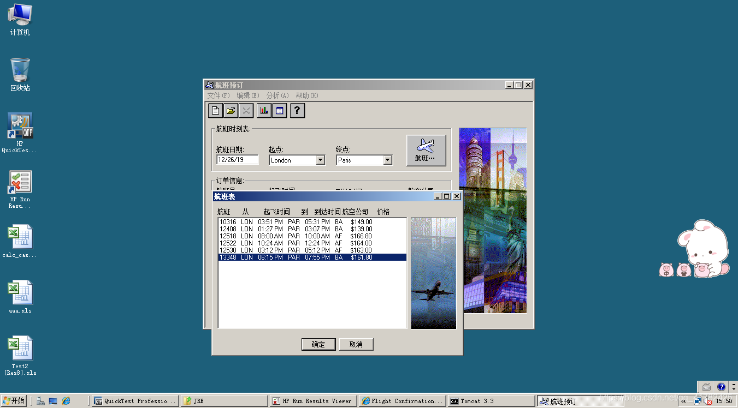Select the HP Run Results desktop shortcut
This screenshot has width=738, height=408.
click(20, 189)
